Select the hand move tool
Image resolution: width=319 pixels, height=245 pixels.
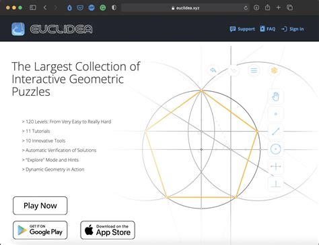[276, 97]
